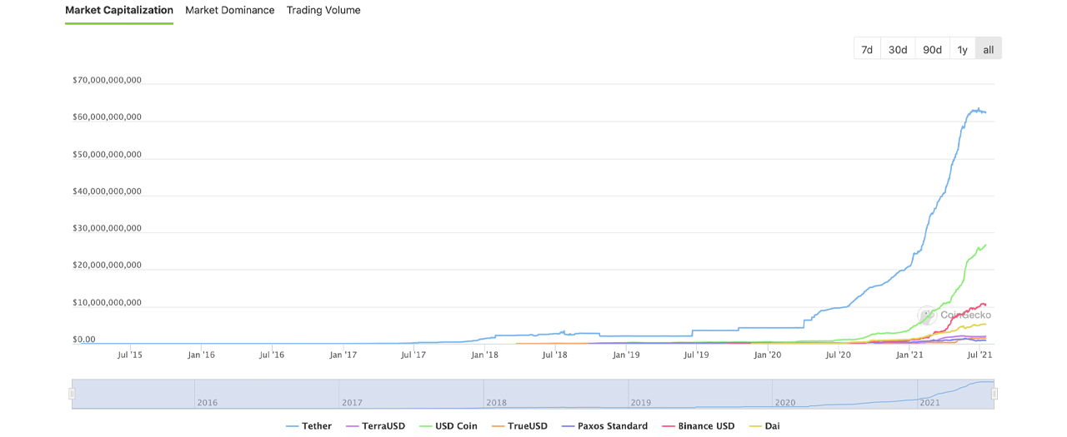Click the Jan '20 x-axis label
Image resolution: width=1067 pixels, height=437 pixels.
(768, 355)
